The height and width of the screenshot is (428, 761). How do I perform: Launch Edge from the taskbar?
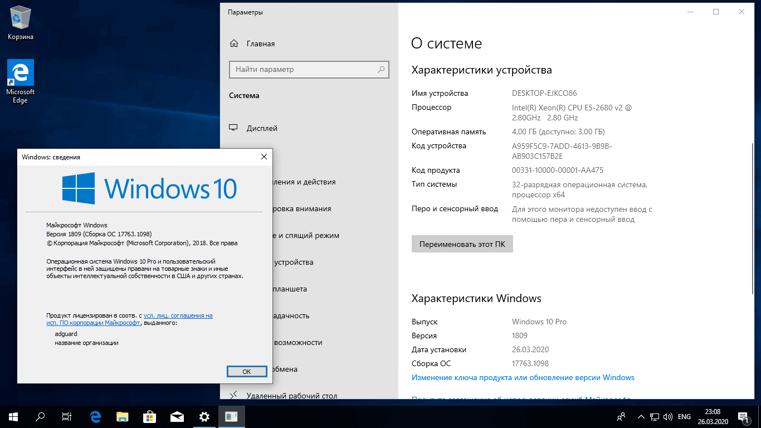95,416
